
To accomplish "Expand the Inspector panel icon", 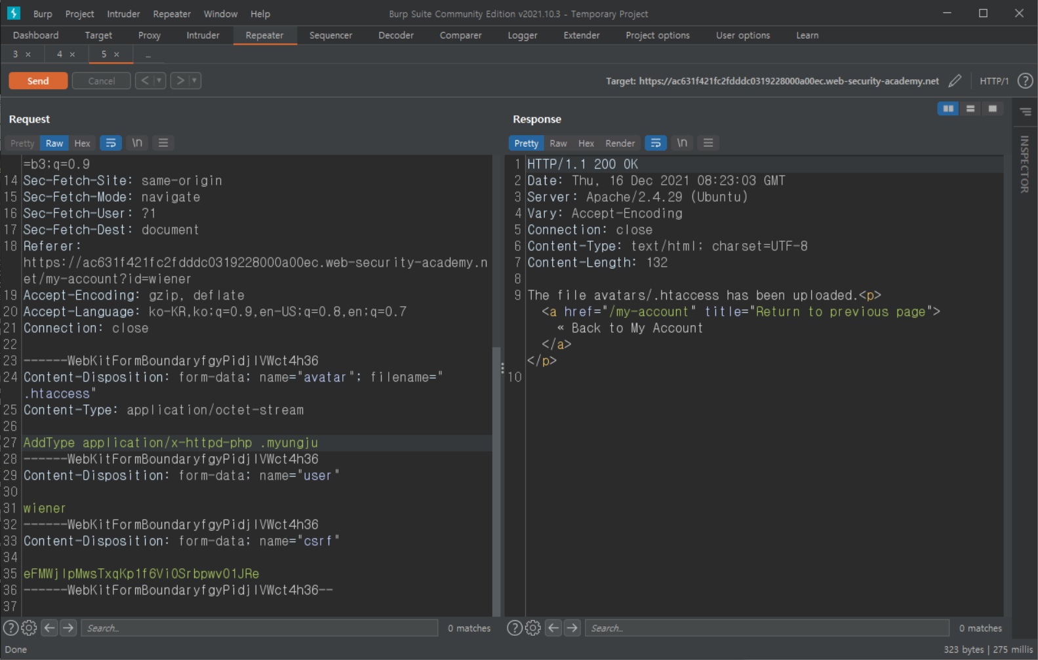I will click(1026, 112).
